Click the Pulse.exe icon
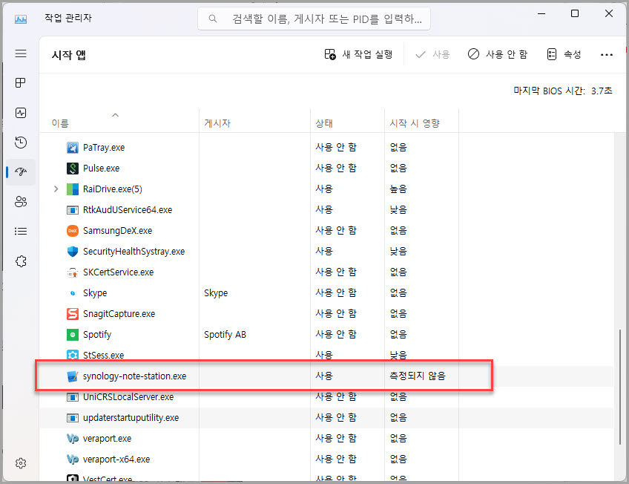Image resolution: width=629 pixels, height=484 pixels. tap(72, 169)
